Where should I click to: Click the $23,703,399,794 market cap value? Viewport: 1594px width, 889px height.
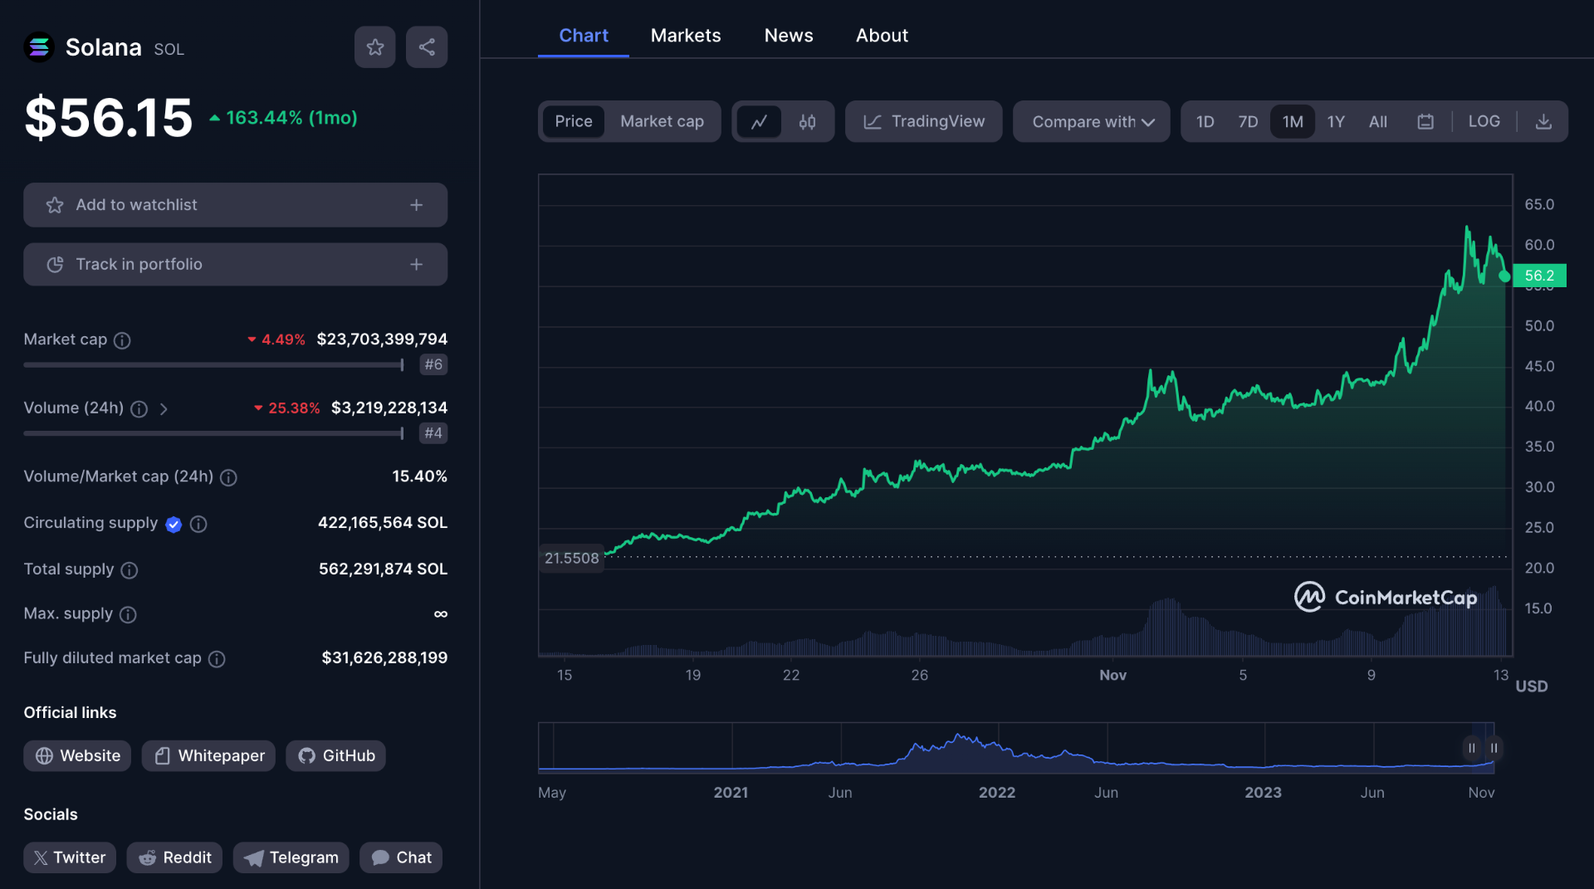(x=382, y=339)
